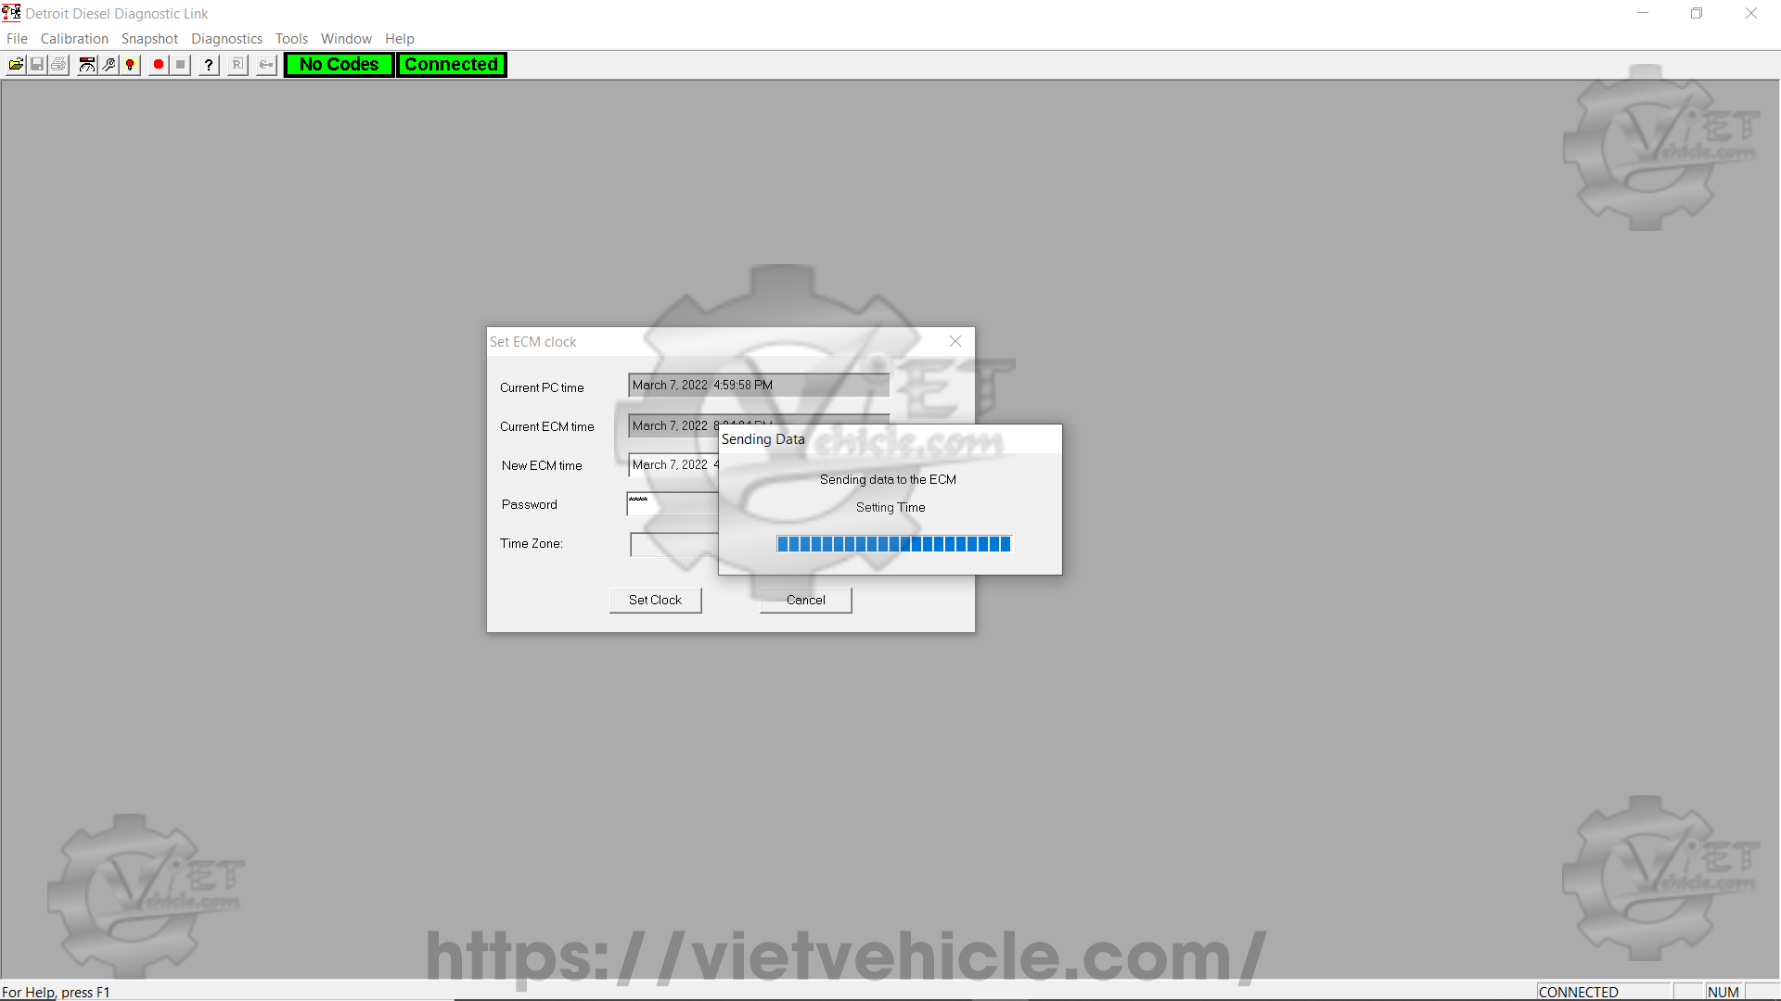Viewport: 1781px width, 1001px height.
Task: Click the printer toolbar icon
Action: point(58,65)
